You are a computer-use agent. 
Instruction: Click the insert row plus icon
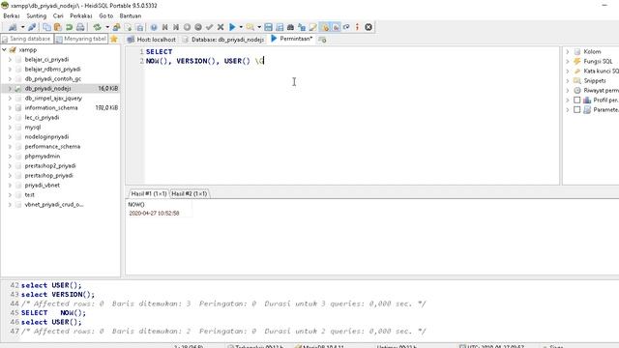[x=187, y=27]
